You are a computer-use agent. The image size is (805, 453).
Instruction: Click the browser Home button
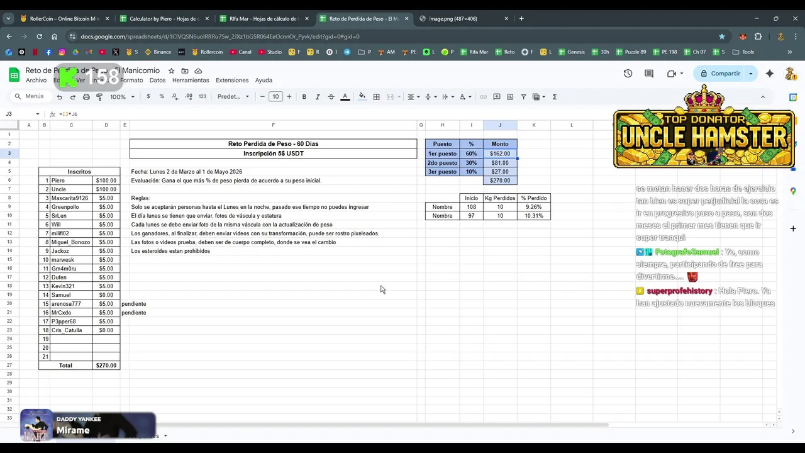click(x=55, y=36)
